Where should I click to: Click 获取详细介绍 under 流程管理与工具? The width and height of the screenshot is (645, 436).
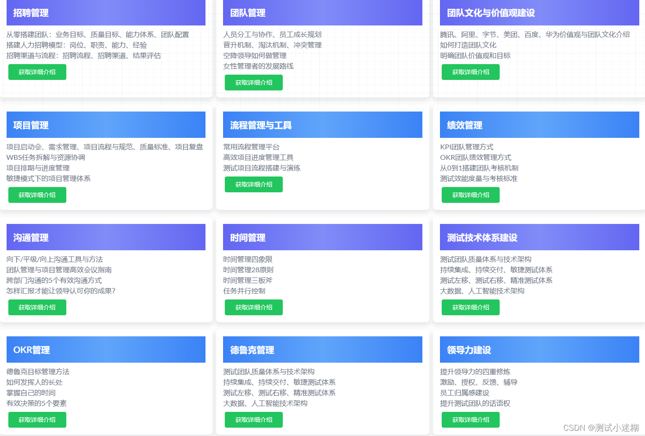coord(253,184)
